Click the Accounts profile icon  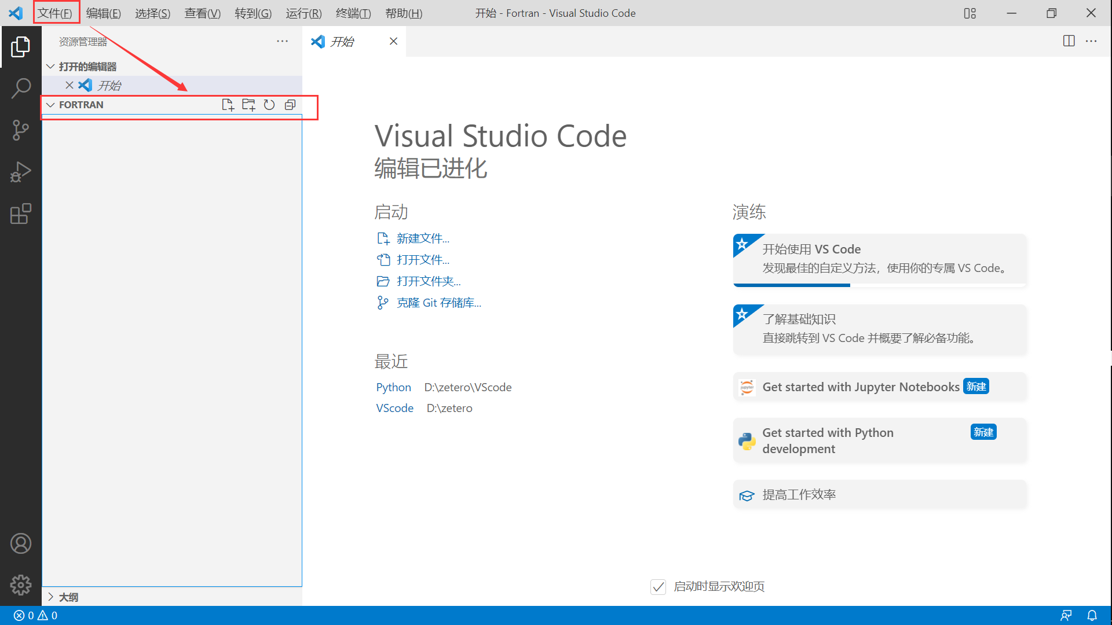coord(20,543)
